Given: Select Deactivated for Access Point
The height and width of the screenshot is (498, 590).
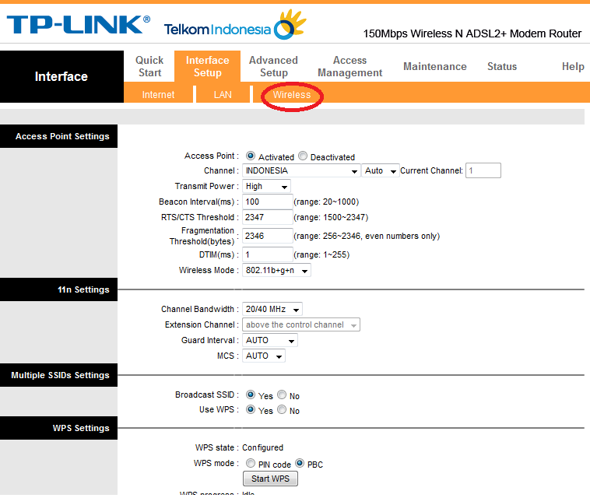Looking at the screenshot, I should tap(303, 156).
